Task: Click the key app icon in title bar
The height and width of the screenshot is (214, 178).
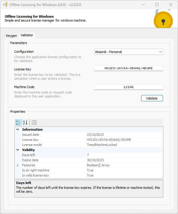Action: (x=5, y=4)
